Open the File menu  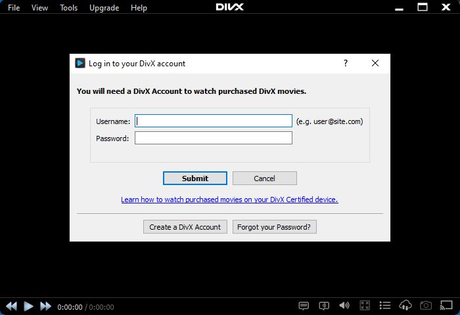pyautogui.click(x=14, y=8)
